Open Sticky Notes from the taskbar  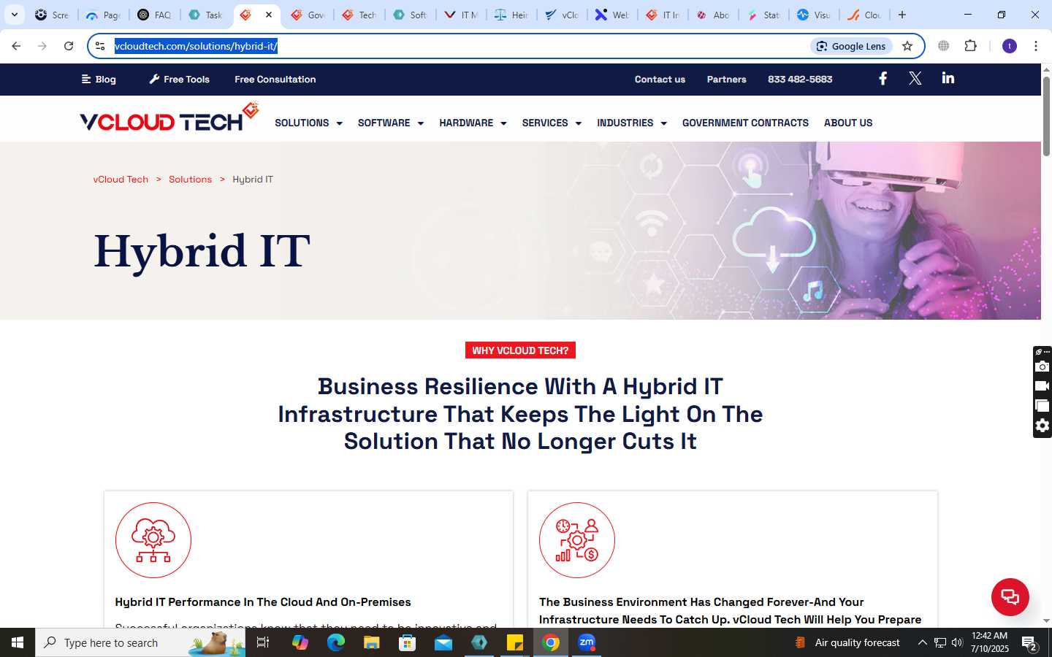[x=515, y=642]
